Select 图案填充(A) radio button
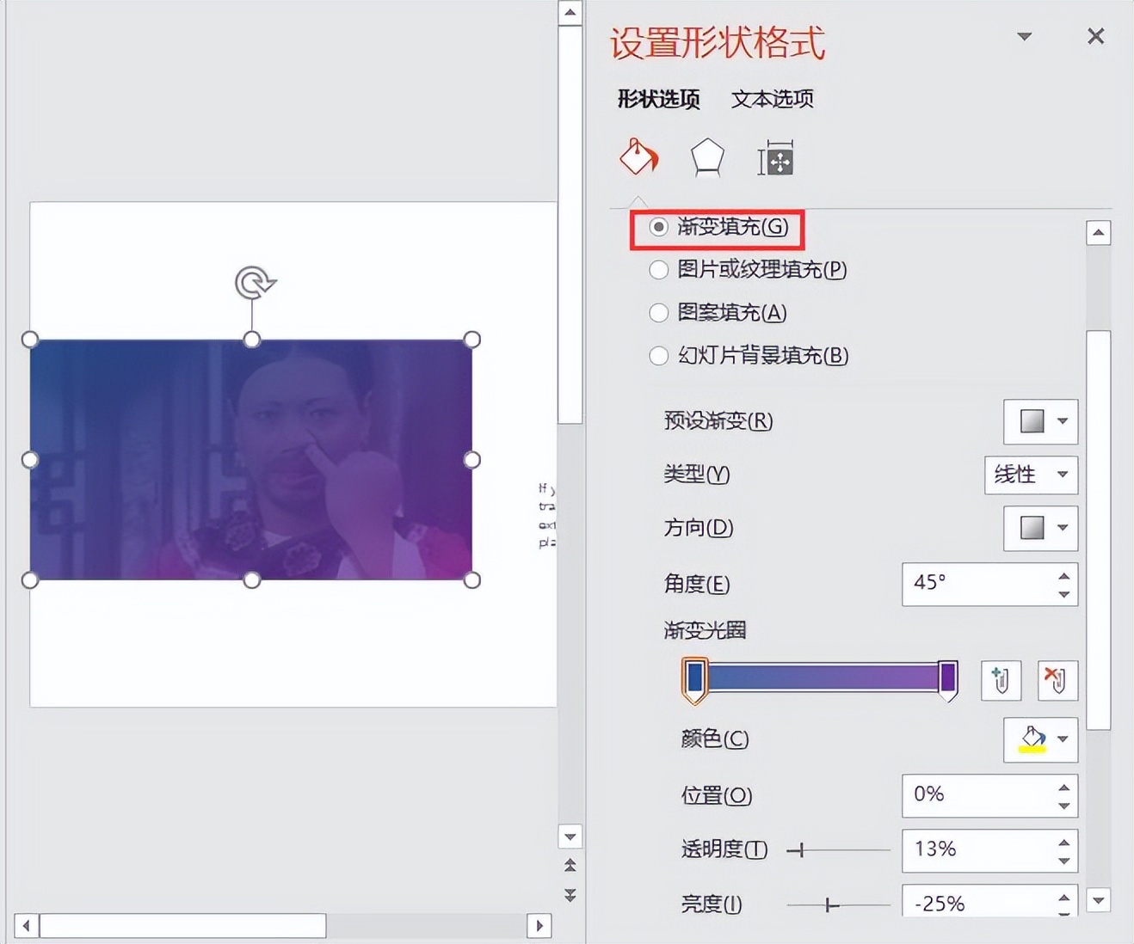 [x=658, y=313]
